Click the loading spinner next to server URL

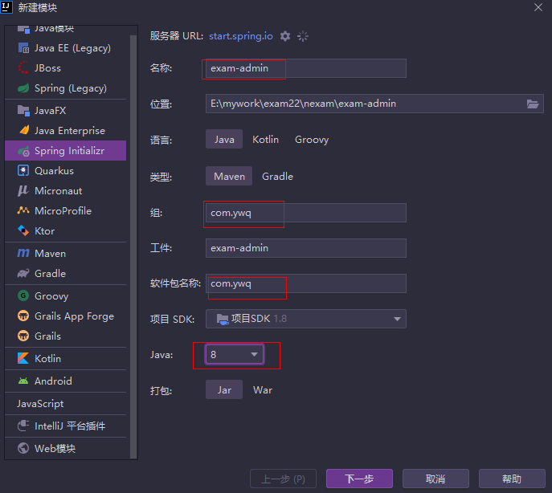coord(303,36)
